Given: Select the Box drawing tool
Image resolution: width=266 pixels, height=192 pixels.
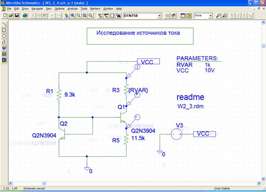Looking at the screenshot, I should [4, 30].
